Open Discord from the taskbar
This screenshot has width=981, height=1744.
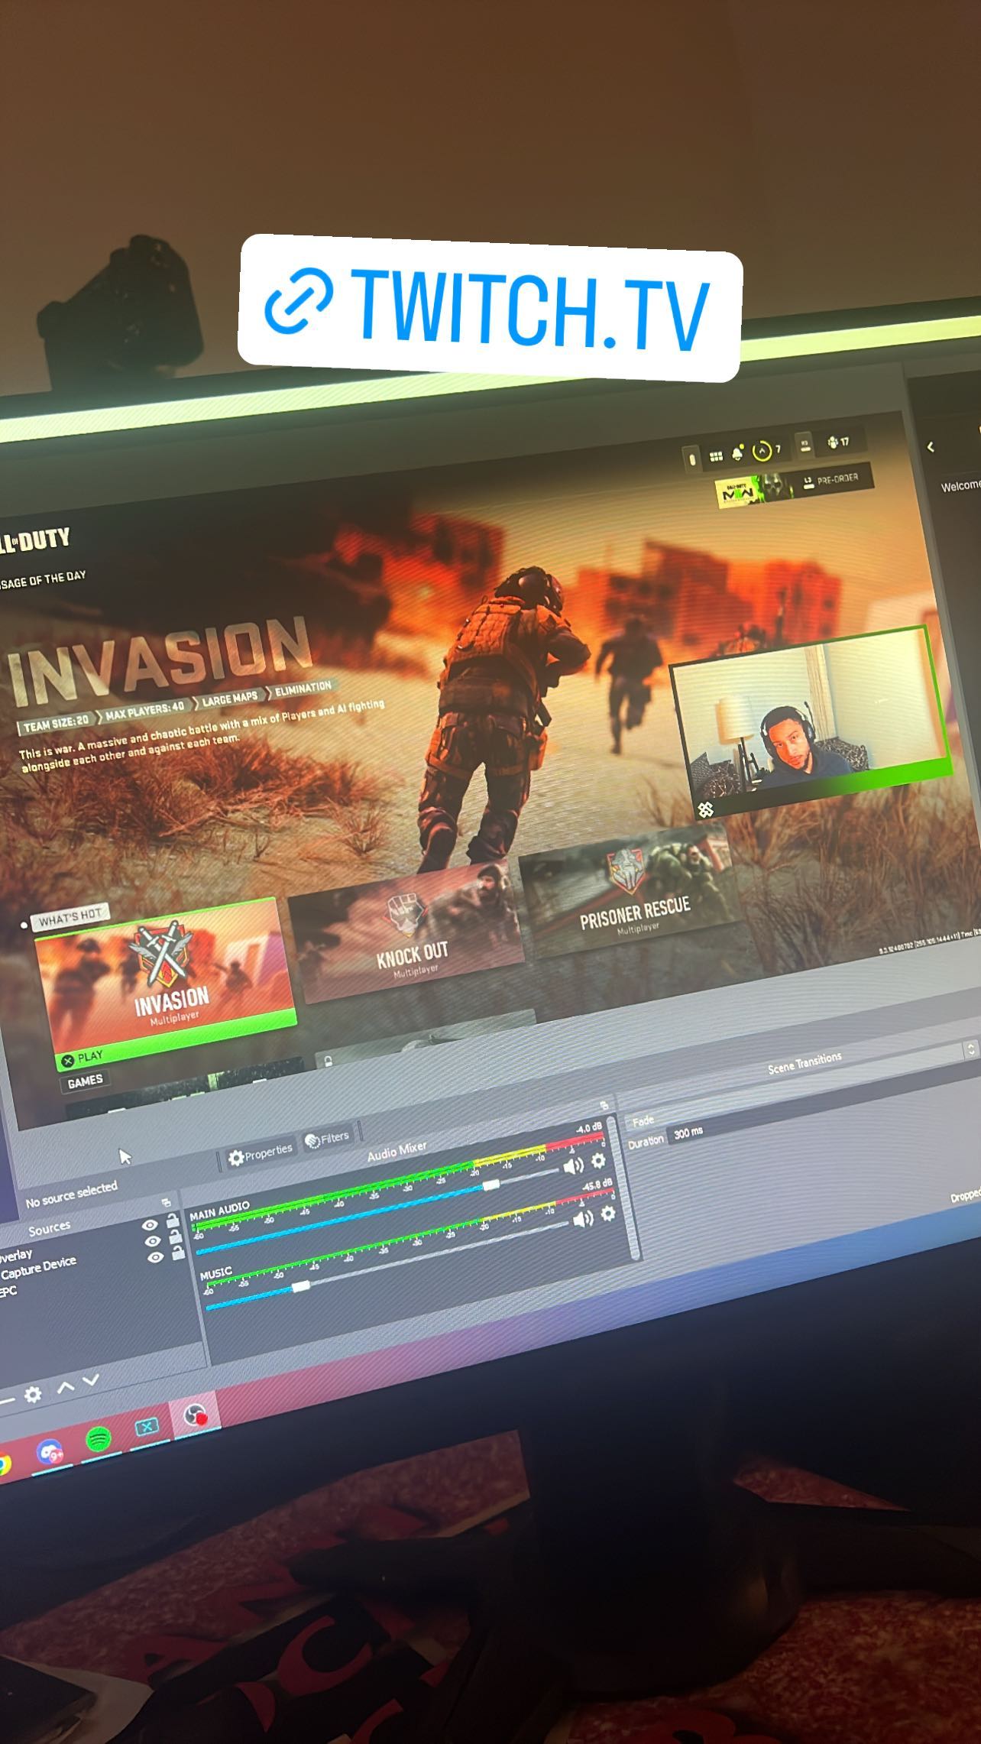click(50, 1451)
